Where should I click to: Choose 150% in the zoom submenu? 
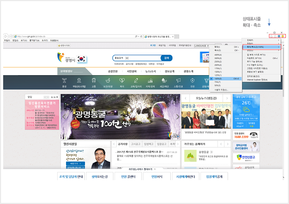(218, 71)
